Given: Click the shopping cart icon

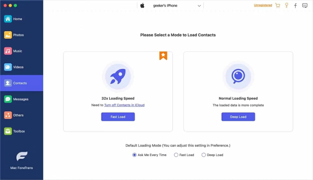Looking at the screenshot, I should [277, 5].
